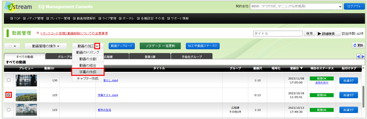Screen dimensions: 367x119
Task: Expand the 契約会社 company dropdown
Action: coord(296,6)
